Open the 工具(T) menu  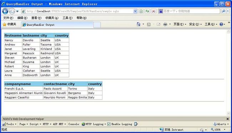click(67, 18)
